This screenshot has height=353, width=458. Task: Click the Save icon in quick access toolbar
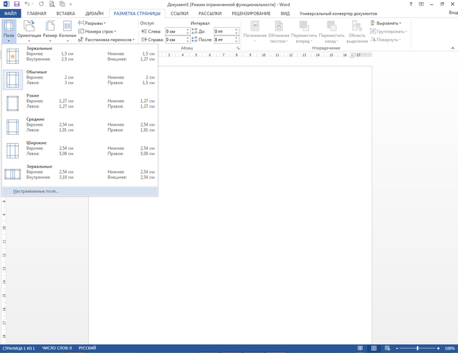[x=17, y=4]
